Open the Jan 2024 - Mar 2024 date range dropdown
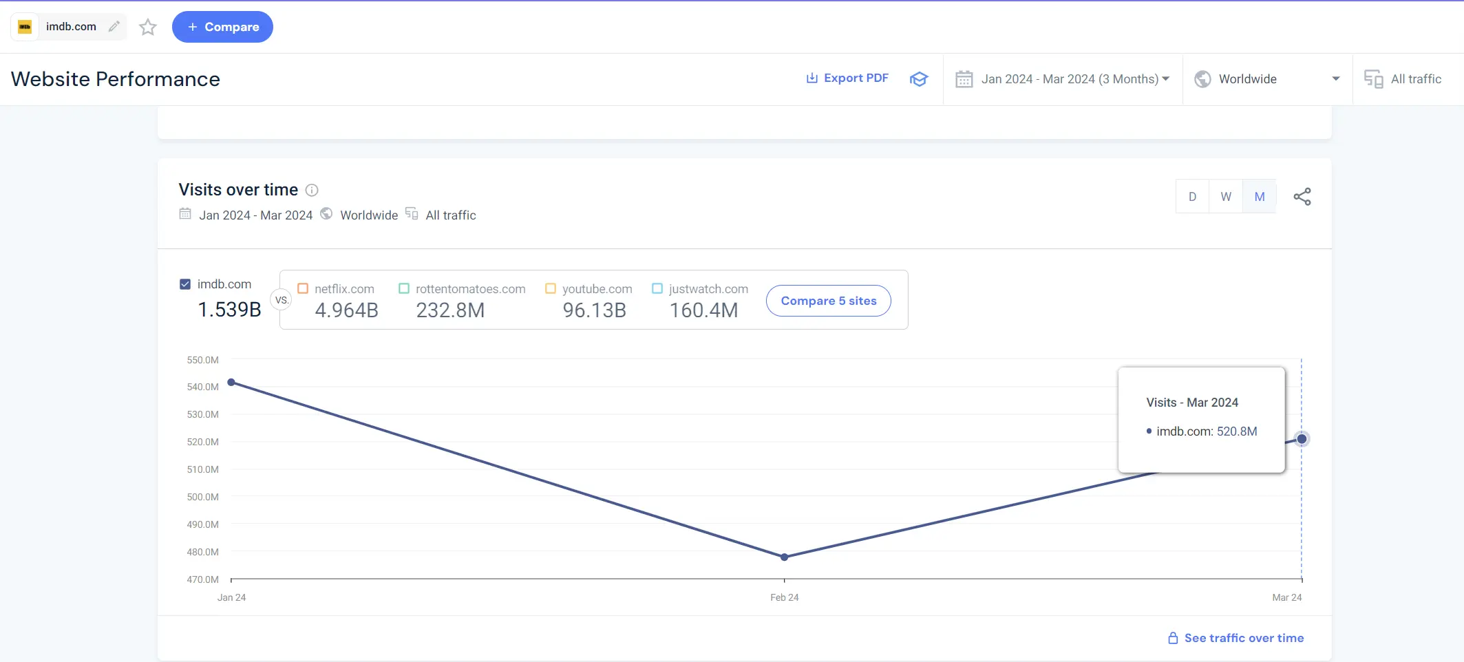 coord(1063,79)
